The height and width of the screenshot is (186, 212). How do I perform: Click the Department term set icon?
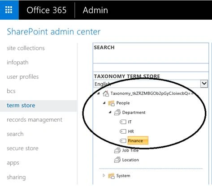(x=117, y=113)
